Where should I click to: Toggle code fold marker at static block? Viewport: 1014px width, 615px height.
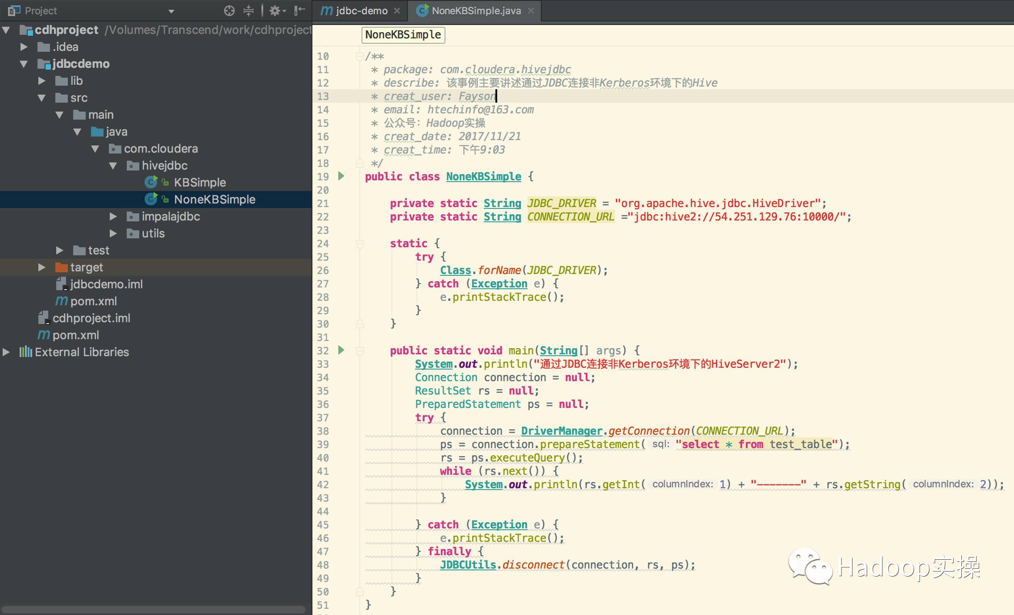[360, 244]
